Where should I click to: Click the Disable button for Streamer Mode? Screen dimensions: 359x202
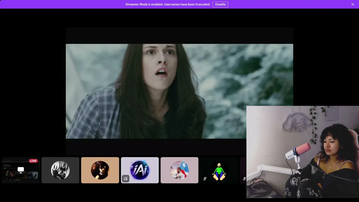(220, 4)
